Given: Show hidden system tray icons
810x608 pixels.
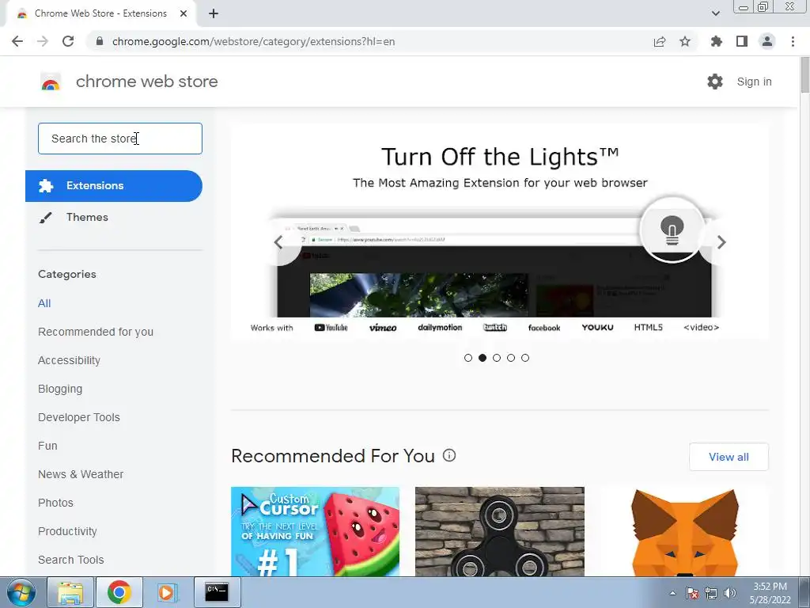Looking at the screenshot, I should pos(672,593).
